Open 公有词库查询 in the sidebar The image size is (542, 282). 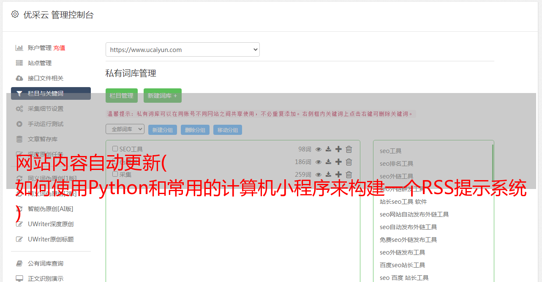46,263
